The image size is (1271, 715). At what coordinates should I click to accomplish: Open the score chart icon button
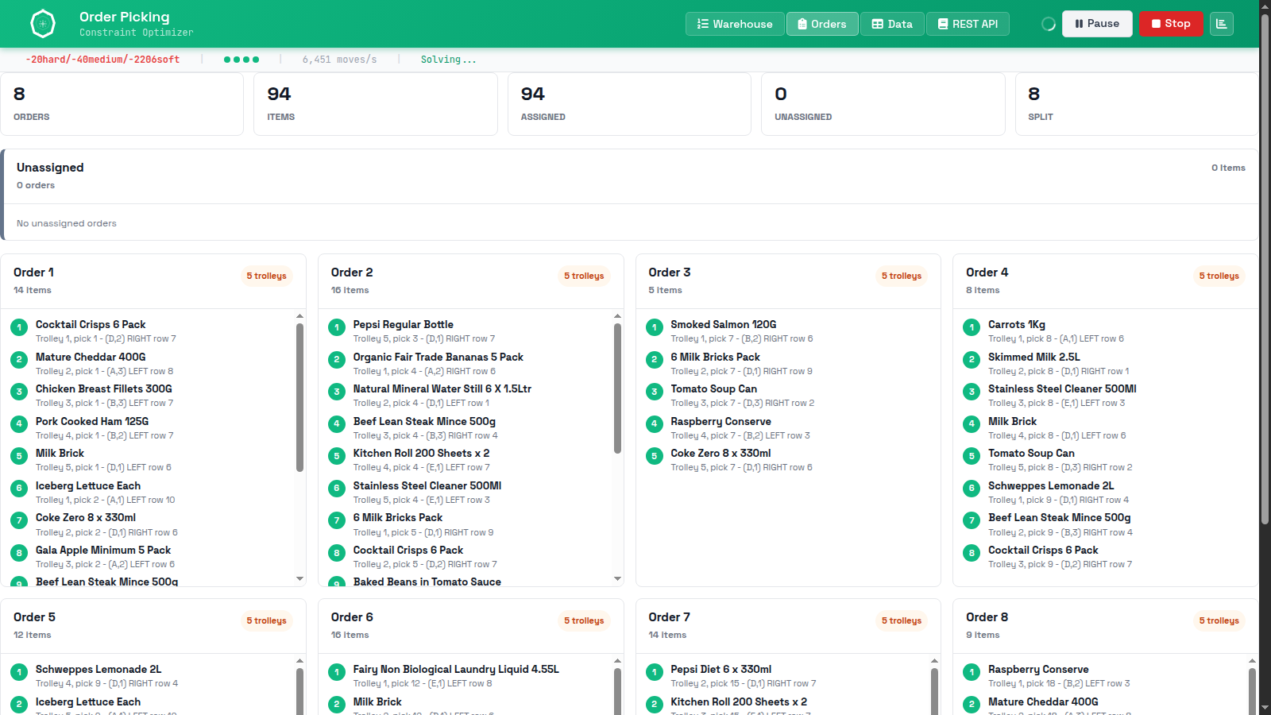click(x=1222, y=24)
